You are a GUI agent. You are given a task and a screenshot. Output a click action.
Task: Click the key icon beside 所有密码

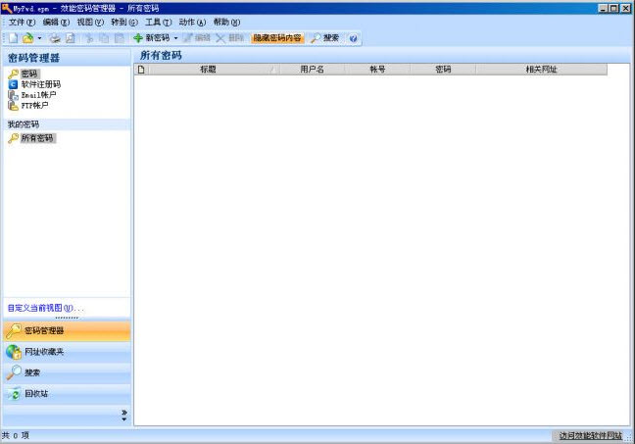coord(14,138)
